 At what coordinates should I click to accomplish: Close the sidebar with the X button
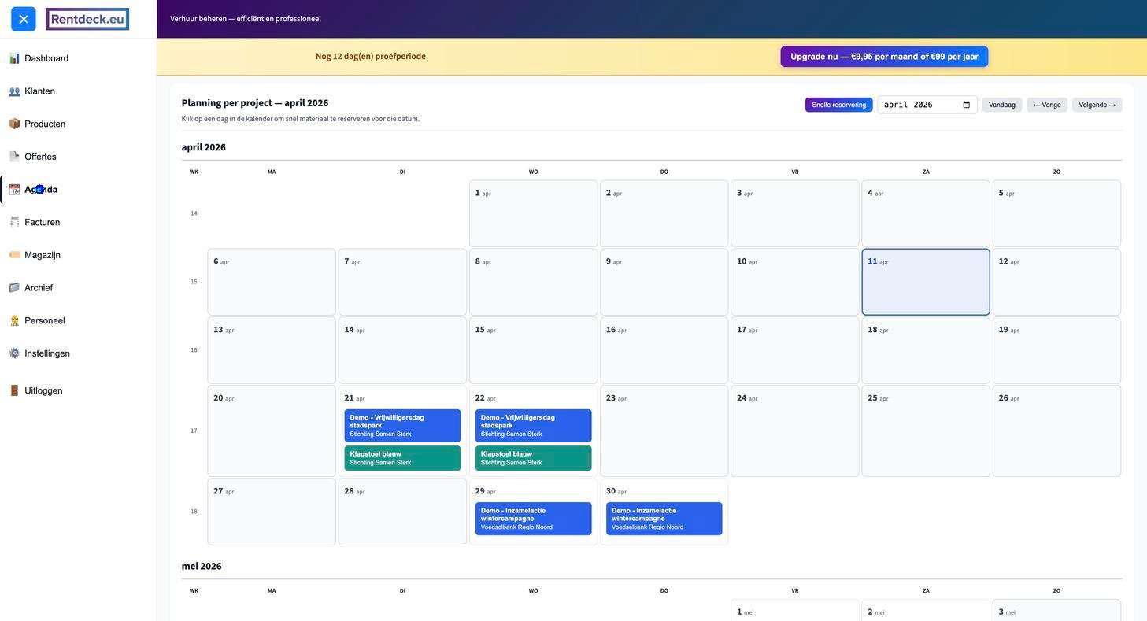coord(24,19)
